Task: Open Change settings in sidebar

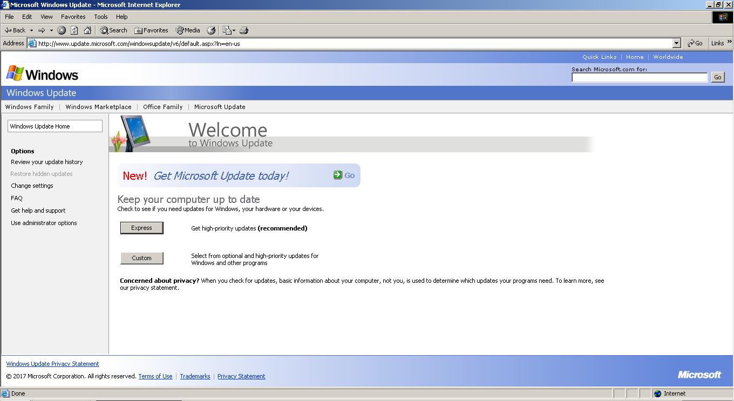Action: click(x=32, y=186)
